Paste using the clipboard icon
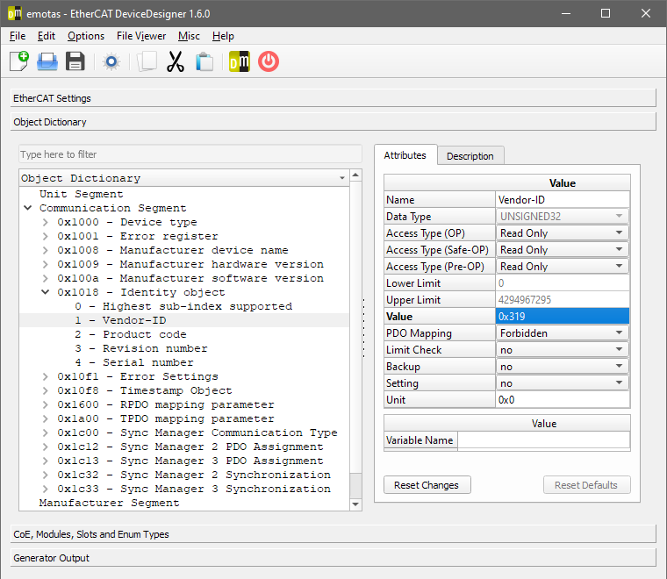 [x=204, y=61]
